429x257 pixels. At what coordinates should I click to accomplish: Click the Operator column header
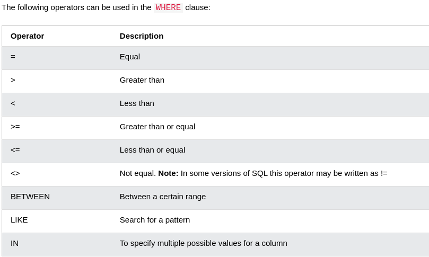pos(27,36)
